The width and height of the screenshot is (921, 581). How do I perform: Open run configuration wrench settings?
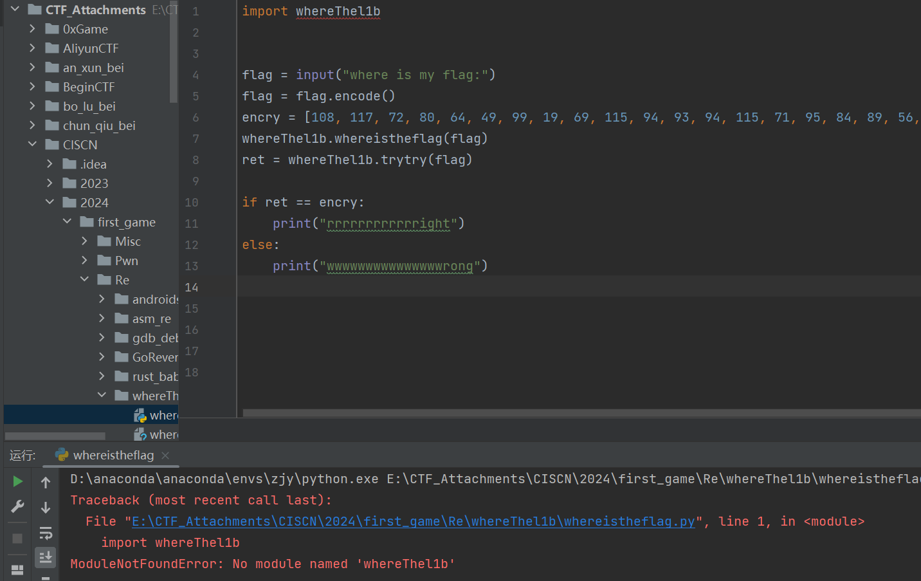tap(17, 507)
